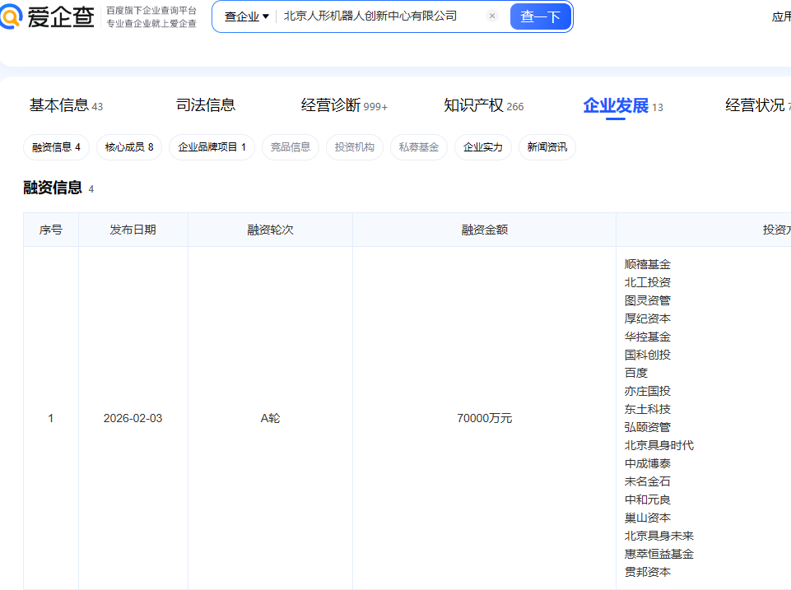The width and height of the screenshot is (791, 590).
Task: Open investor 图灵资管
Action: click(x=647, y=300)
